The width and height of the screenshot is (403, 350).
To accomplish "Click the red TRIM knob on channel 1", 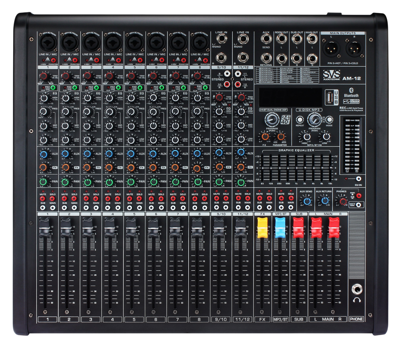I will point(44,76).
